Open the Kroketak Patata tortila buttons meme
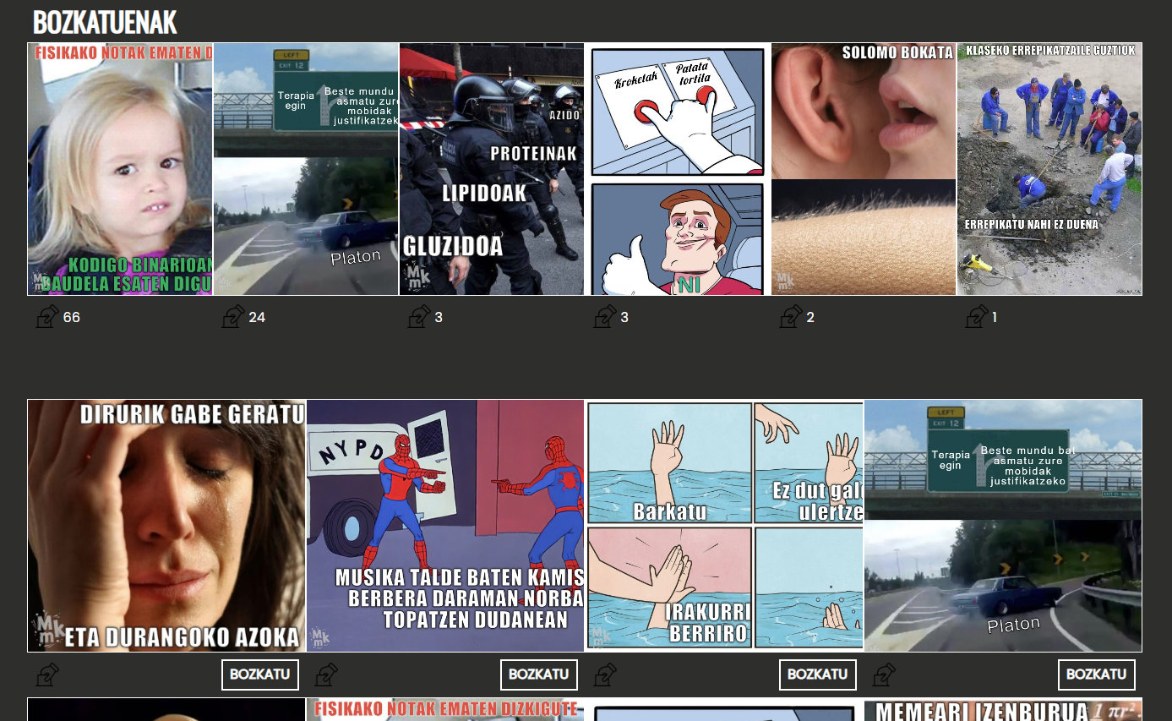 click(678, 169)
